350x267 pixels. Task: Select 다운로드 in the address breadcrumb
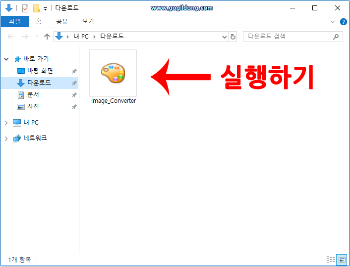pyautogui.click(x=112, y=36)
